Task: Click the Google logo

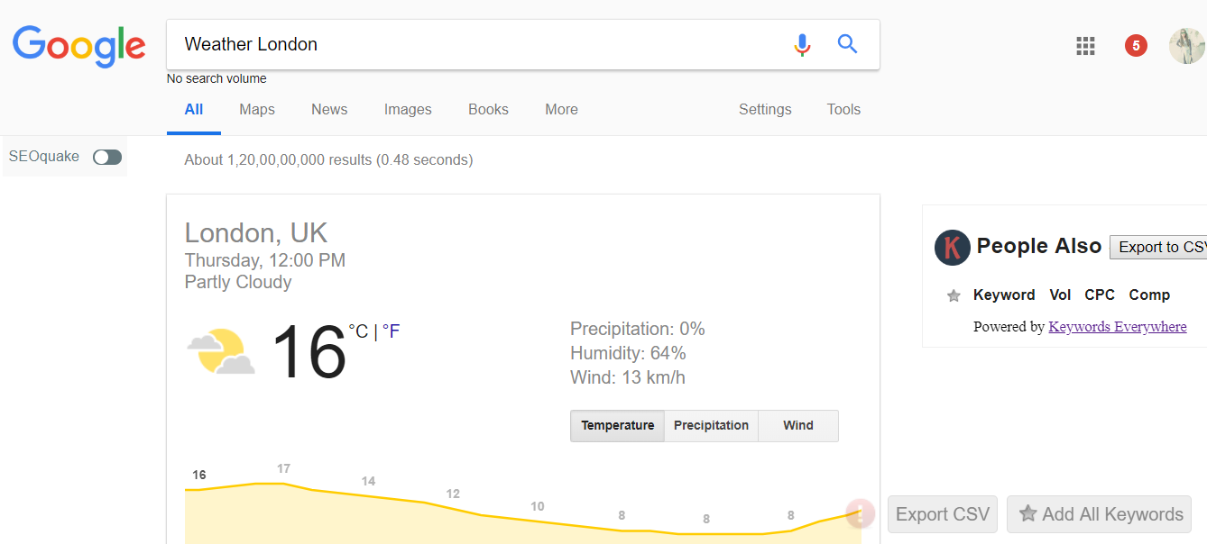Action: [x=78, y=47]
